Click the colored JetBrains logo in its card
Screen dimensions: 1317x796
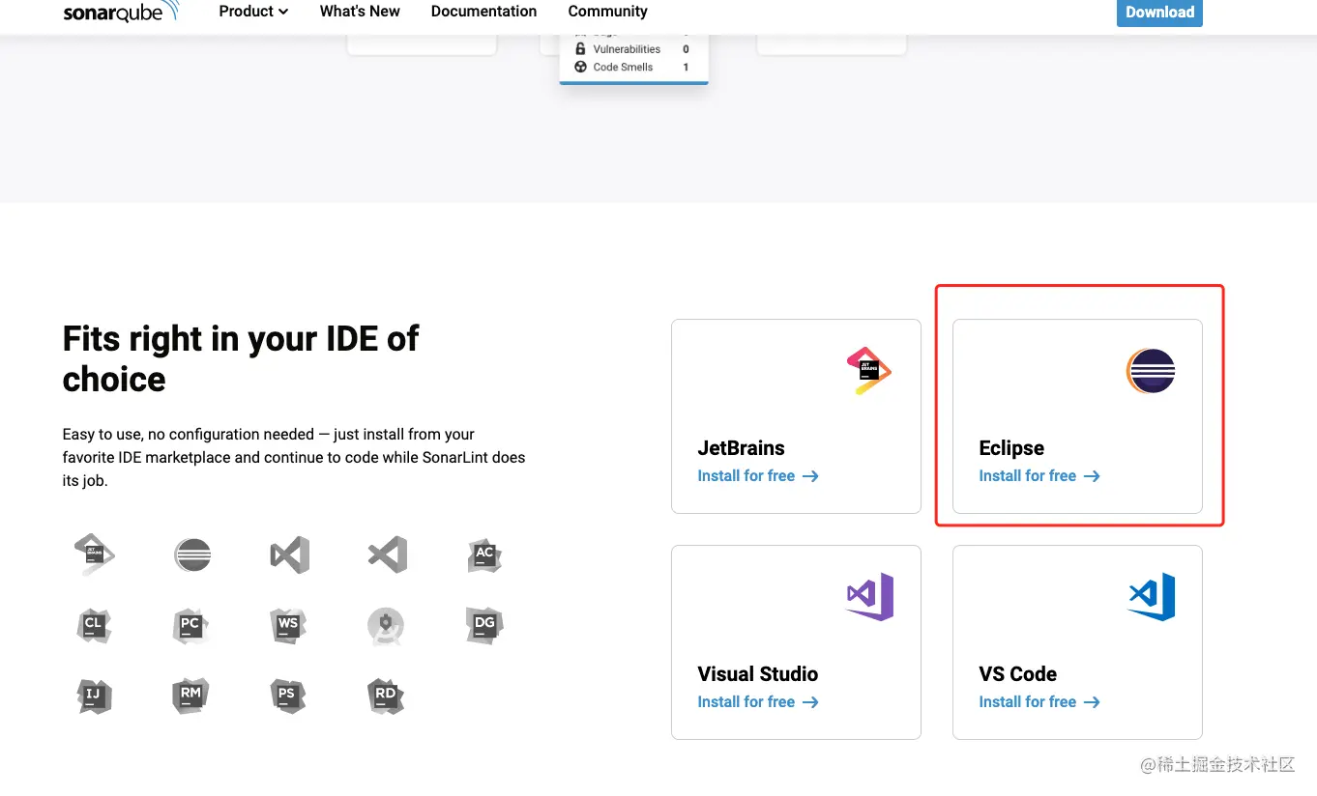click(869, 371)
